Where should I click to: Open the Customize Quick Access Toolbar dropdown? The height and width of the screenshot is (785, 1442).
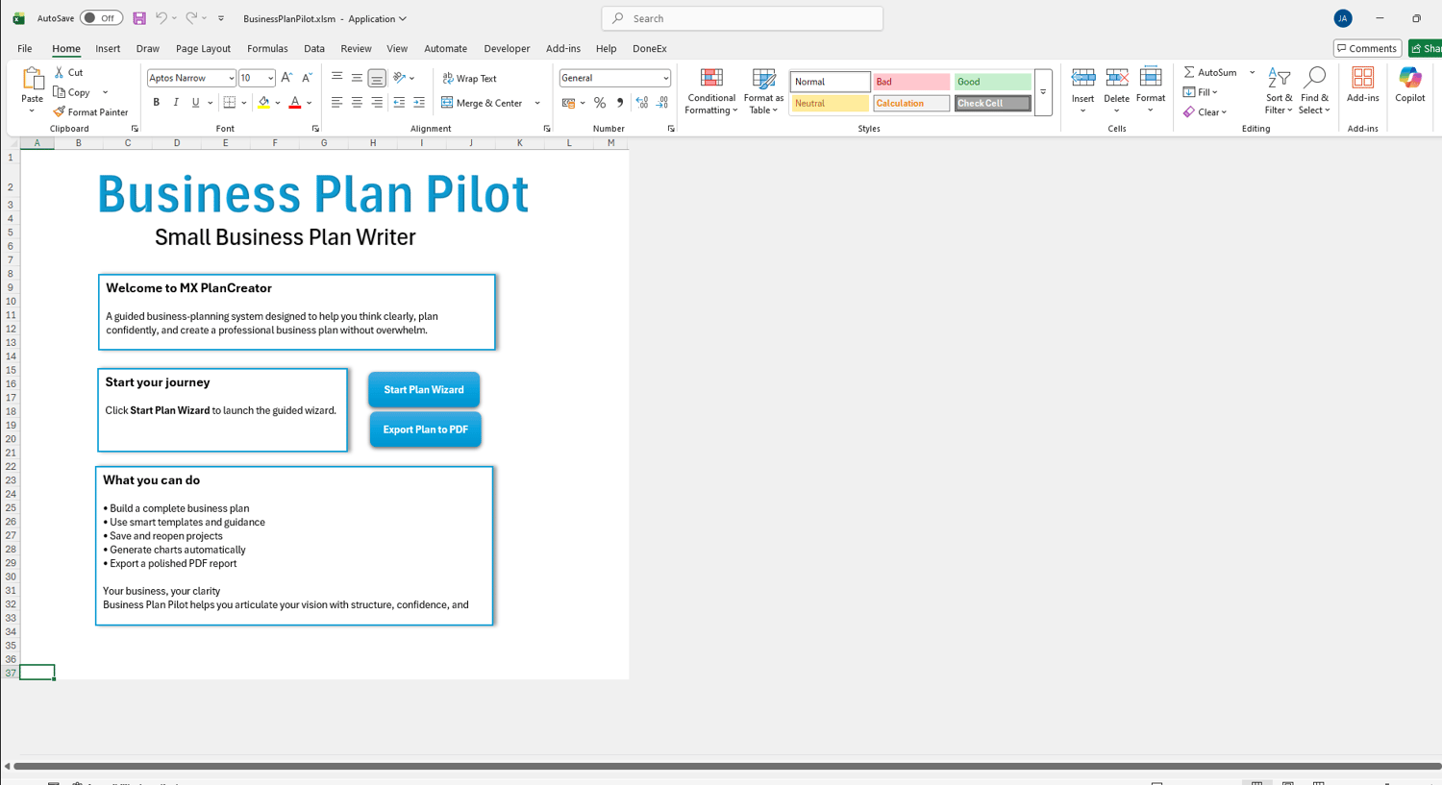pyautogui.click(x=221, y=18)
